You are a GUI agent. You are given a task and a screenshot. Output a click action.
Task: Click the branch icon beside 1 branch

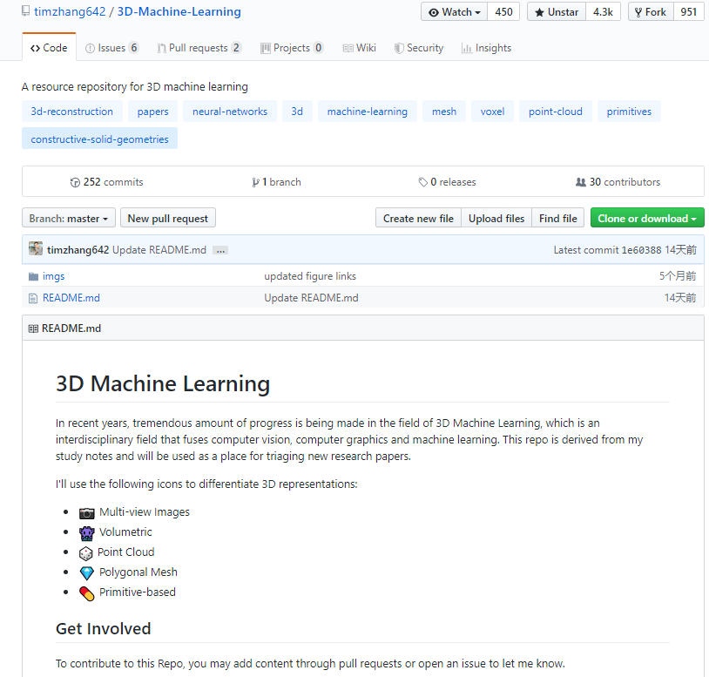point(255,182)
